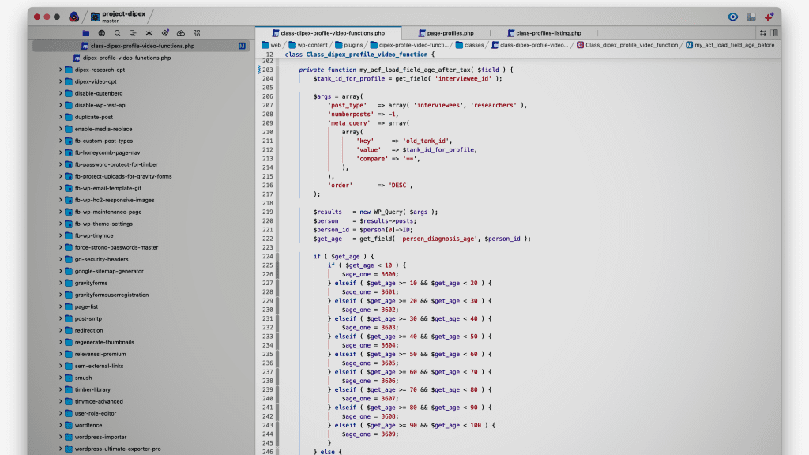Select the fb-wp-maintenance-page folder row
The image size is (809, 455).
pos(141,212)
